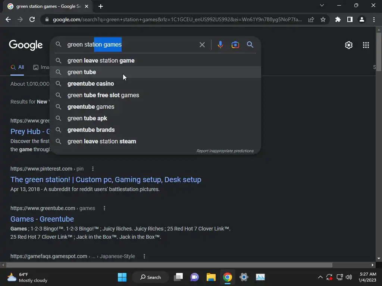Open taskbar Search box
Screen dimensions: 382x286
151,277
